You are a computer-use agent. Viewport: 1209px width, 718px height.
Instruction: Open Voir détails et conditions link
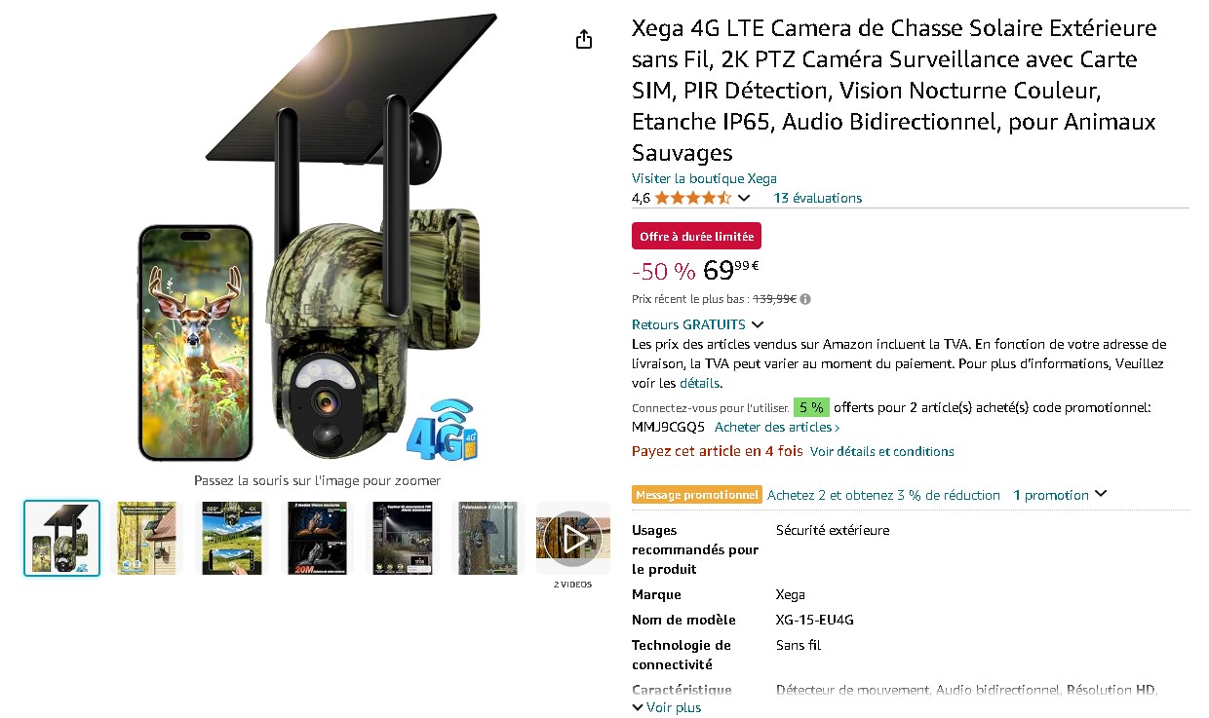click(x=881, y=451)
